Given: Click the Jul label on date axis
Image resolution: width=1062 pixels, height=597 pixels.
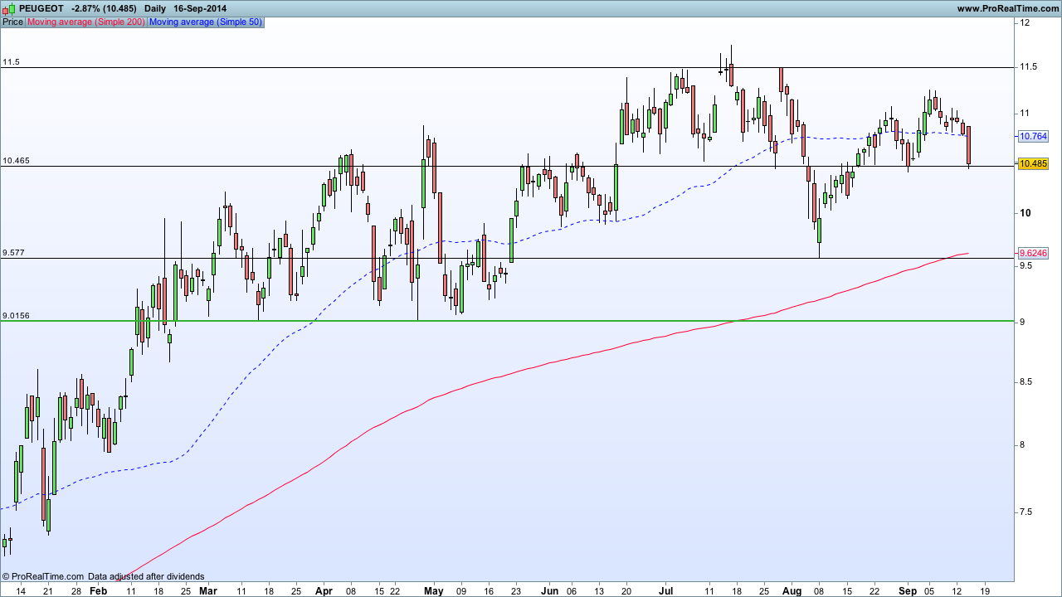Looking at the screenshot, I should click(x=665, y=591).
